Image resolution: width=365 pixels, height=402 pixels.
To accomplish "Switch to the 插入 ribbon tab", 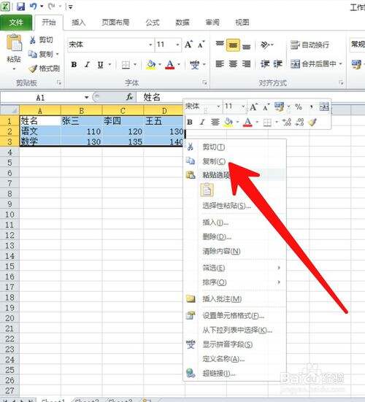I will pos(79,23).
